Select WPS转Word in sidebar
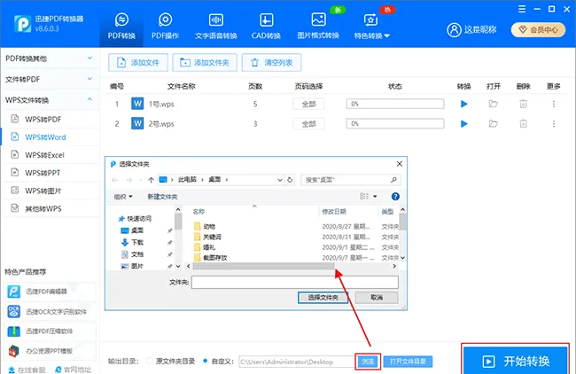This screenshot has width=576, height=374. (50, 137)
